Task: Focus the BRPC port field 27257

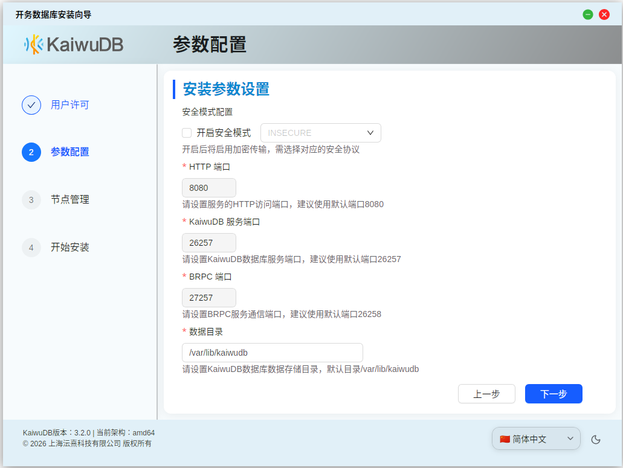Action: 209,298
